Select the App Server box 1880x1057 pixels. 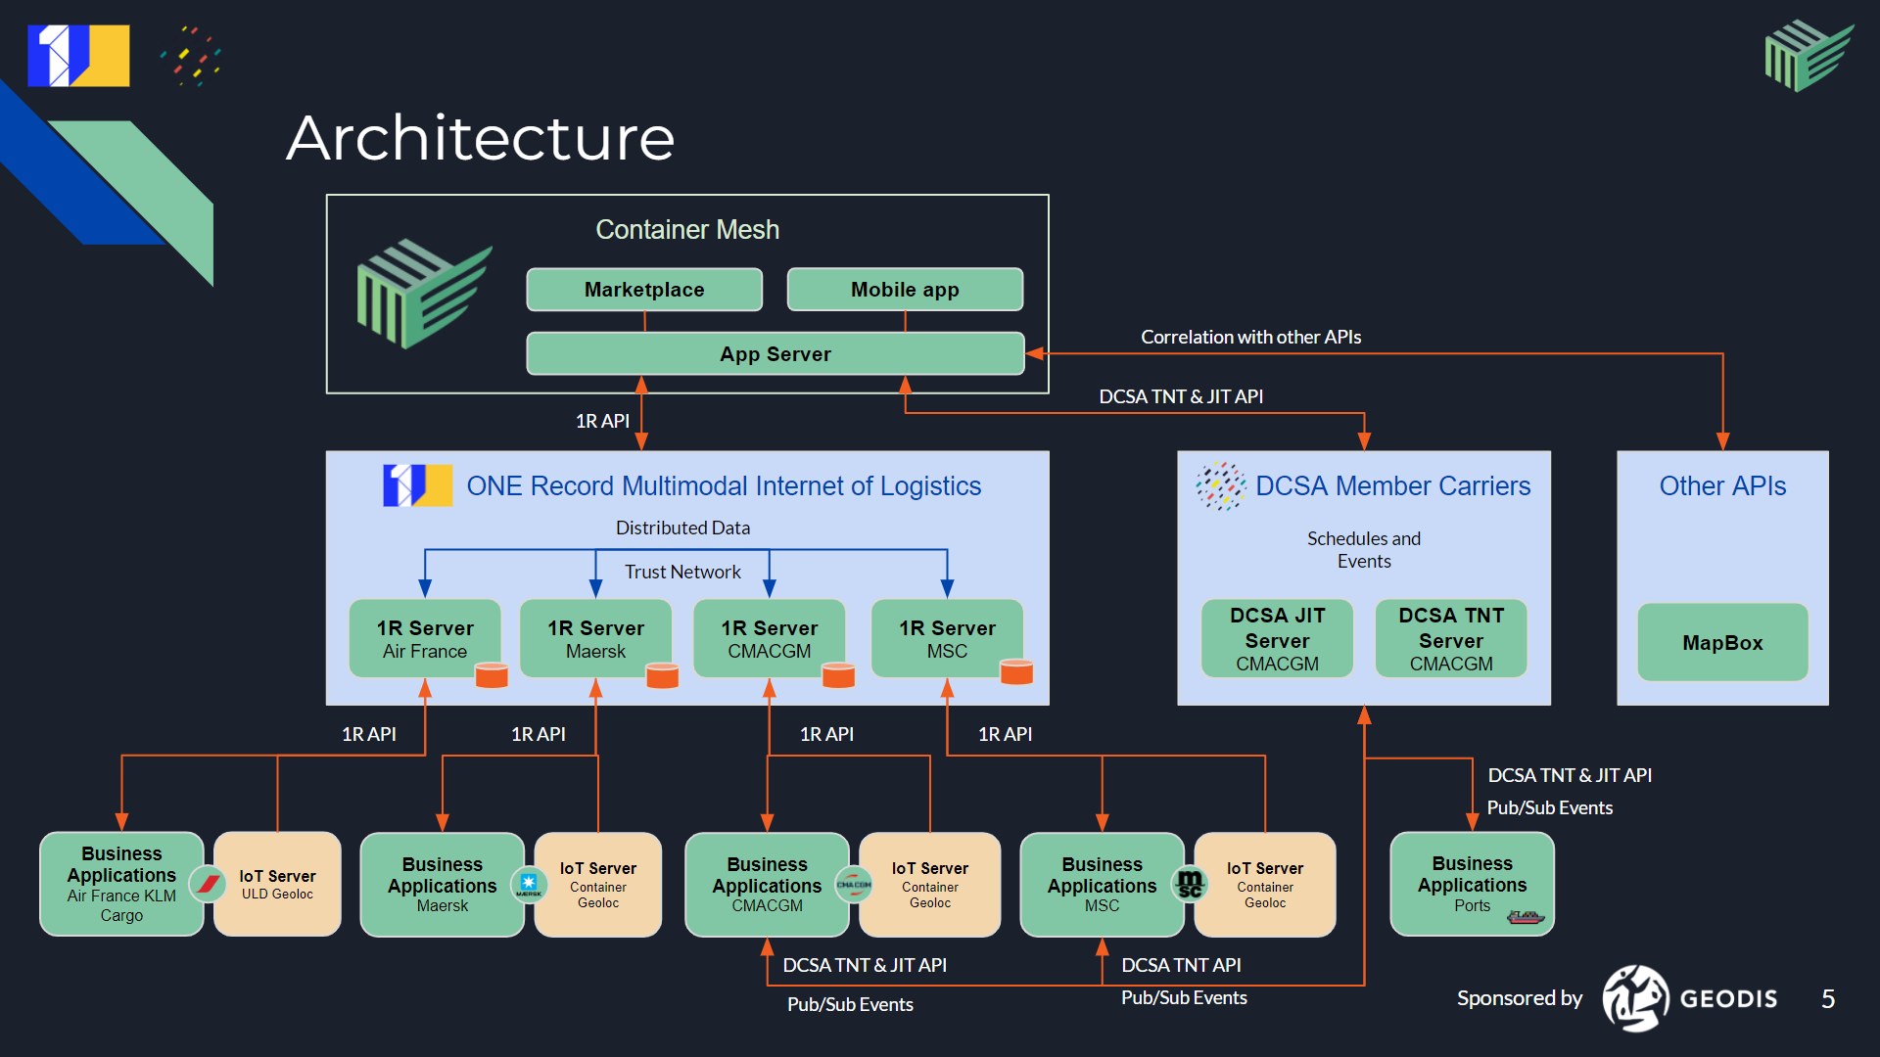pos(775,354)
